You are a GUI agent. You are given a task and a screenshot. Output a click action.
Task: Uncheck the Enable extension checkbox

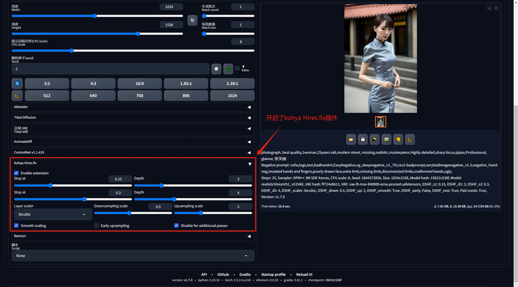[16, 173]
